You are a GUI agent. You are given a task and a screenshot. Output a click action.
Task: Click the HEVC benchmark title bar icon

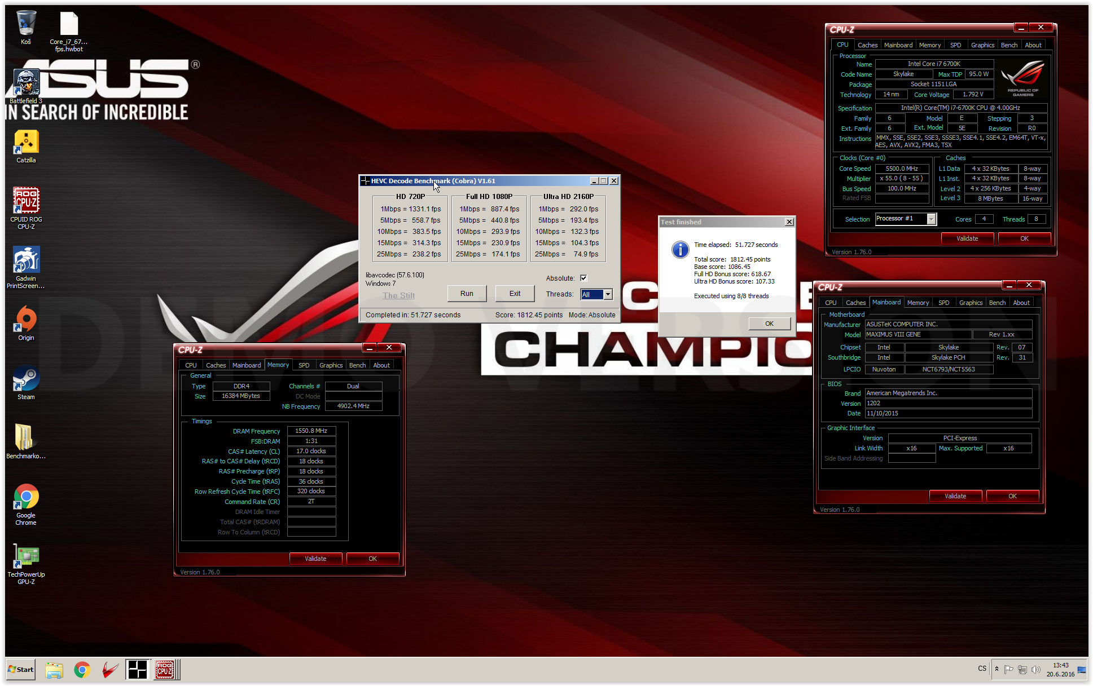click(x=365, y=181)
